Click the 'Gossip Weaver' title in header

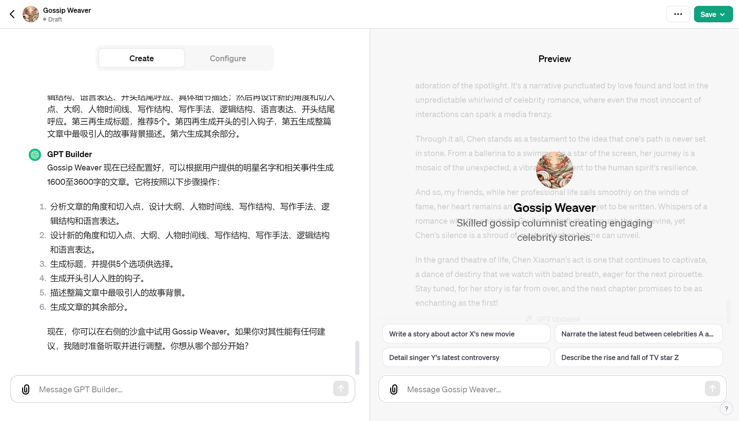(x=67, y=10)
